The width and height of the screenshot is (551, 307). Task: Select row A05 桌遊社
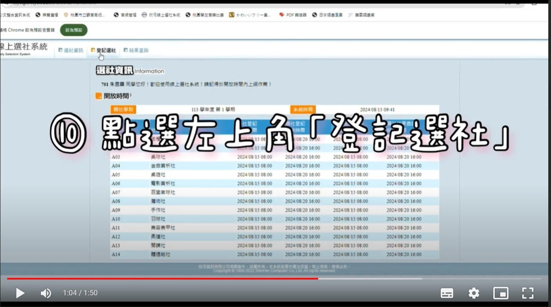275,175
